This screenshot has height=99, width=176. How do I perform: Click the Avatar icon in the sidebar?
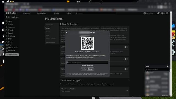[x=7, y=33]
